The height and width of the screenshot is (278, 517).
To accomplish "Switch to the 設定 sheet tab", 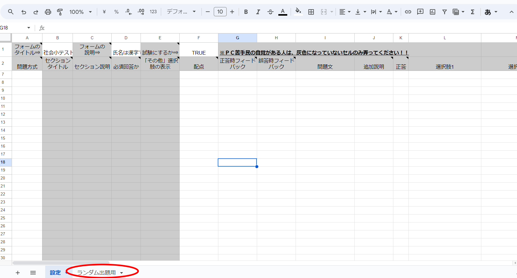I will [x=55, y=272].
